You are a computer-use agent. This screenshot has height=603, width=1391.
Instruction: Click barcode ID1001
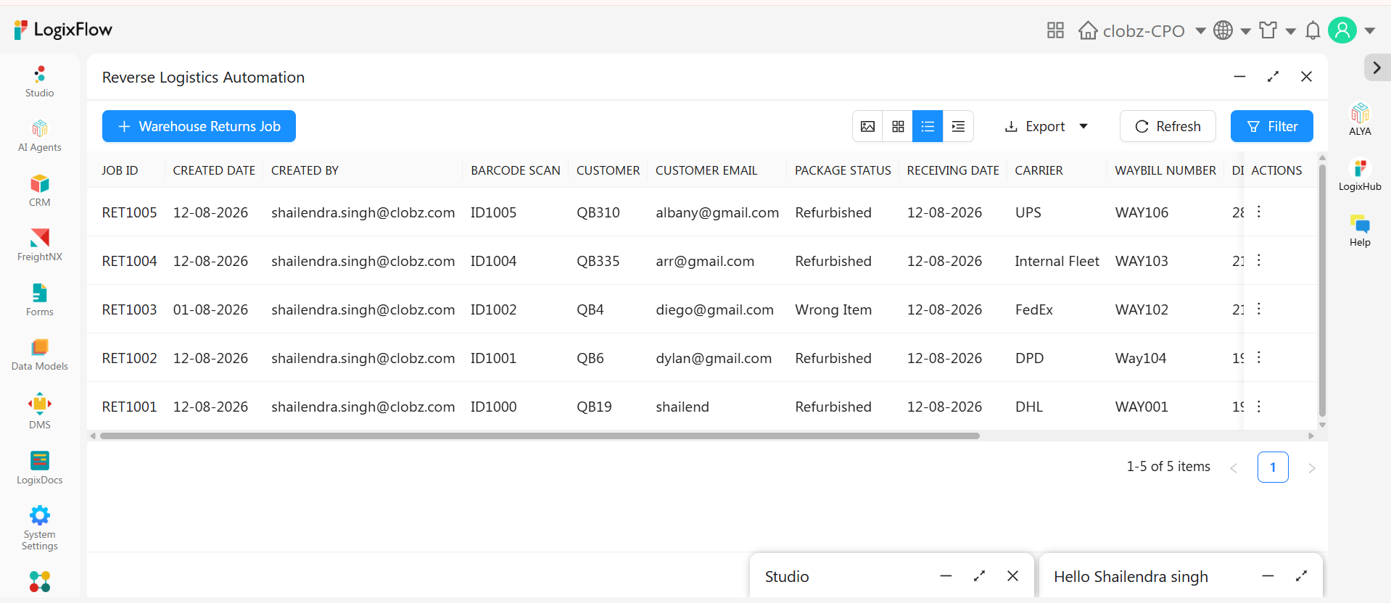[x=493, y=358]
